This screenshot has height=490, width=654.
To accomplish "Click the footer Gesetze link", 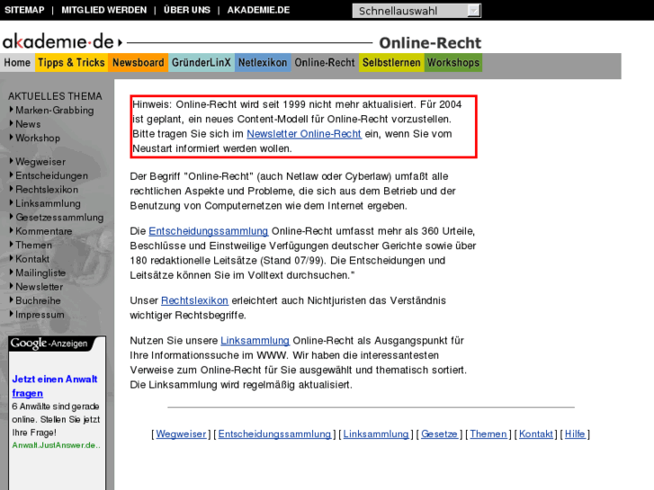I will click(x=439, y=434).
